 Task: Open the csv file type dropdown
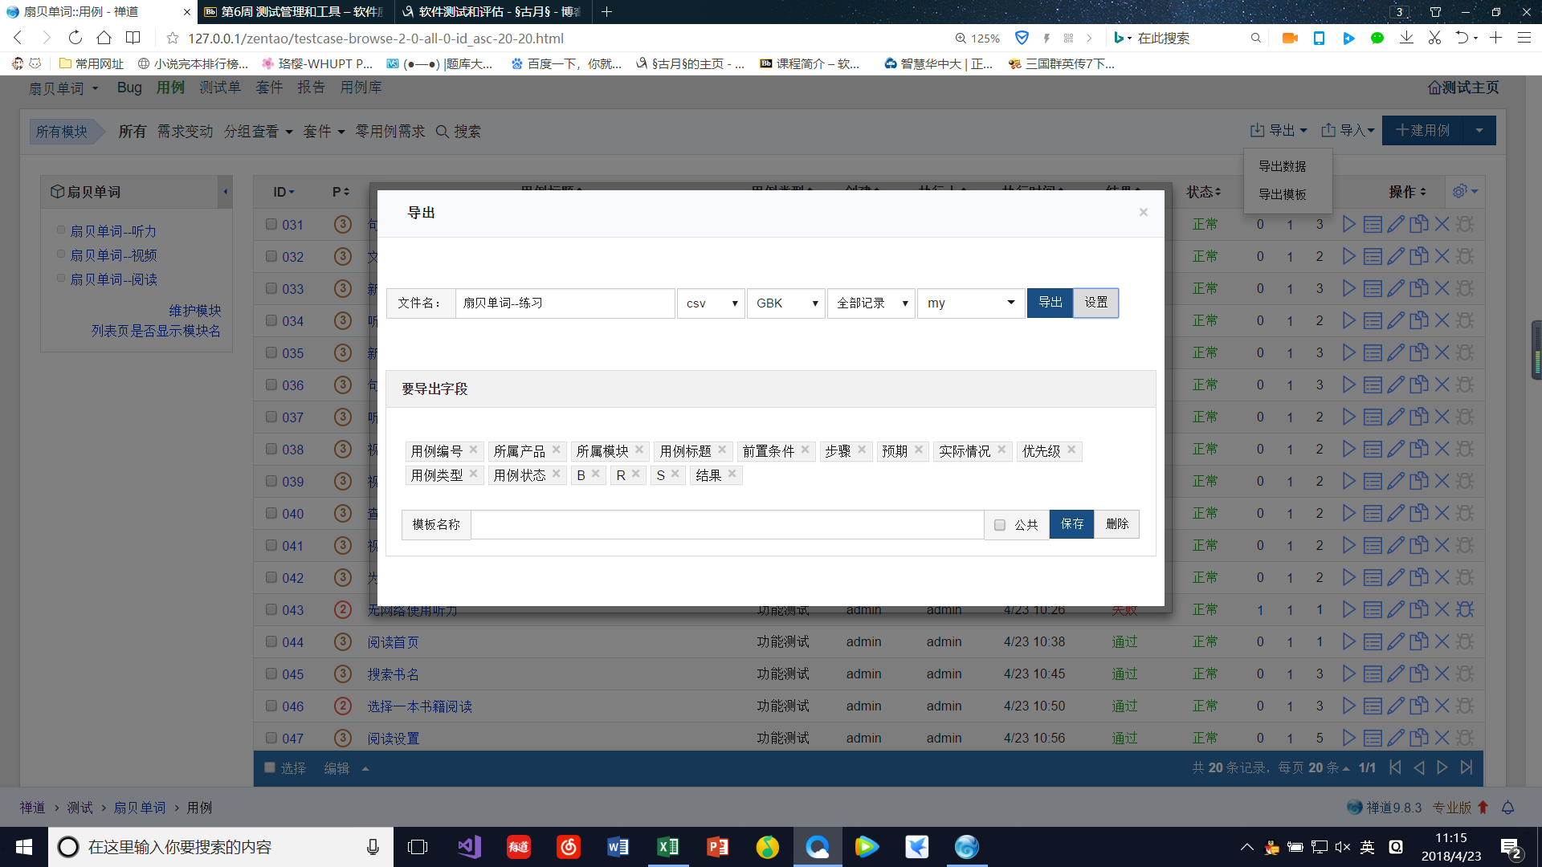click(x=711, y=303)
